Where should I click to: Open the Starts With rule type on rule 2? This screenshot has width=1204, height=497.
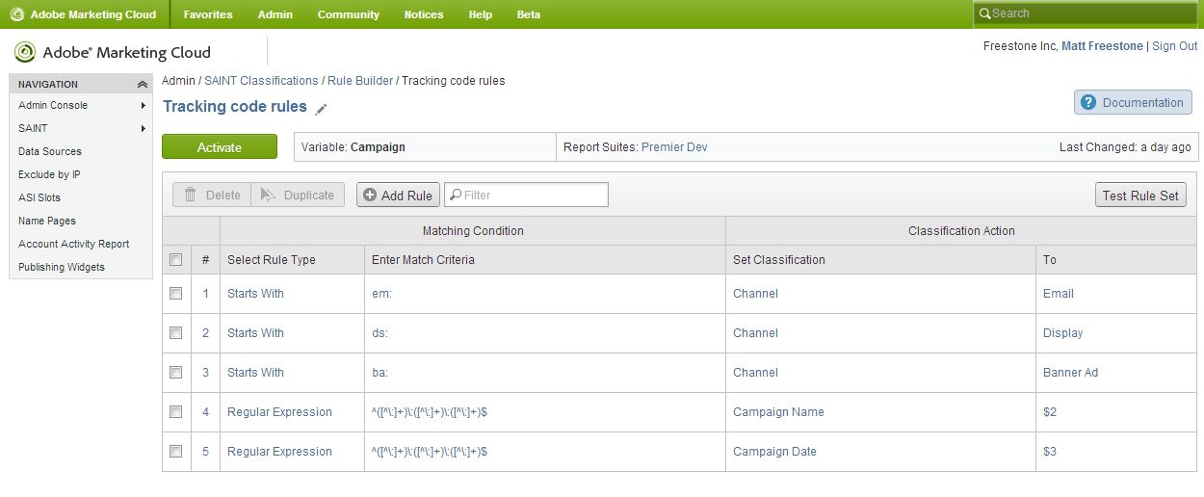click(255, 333)
